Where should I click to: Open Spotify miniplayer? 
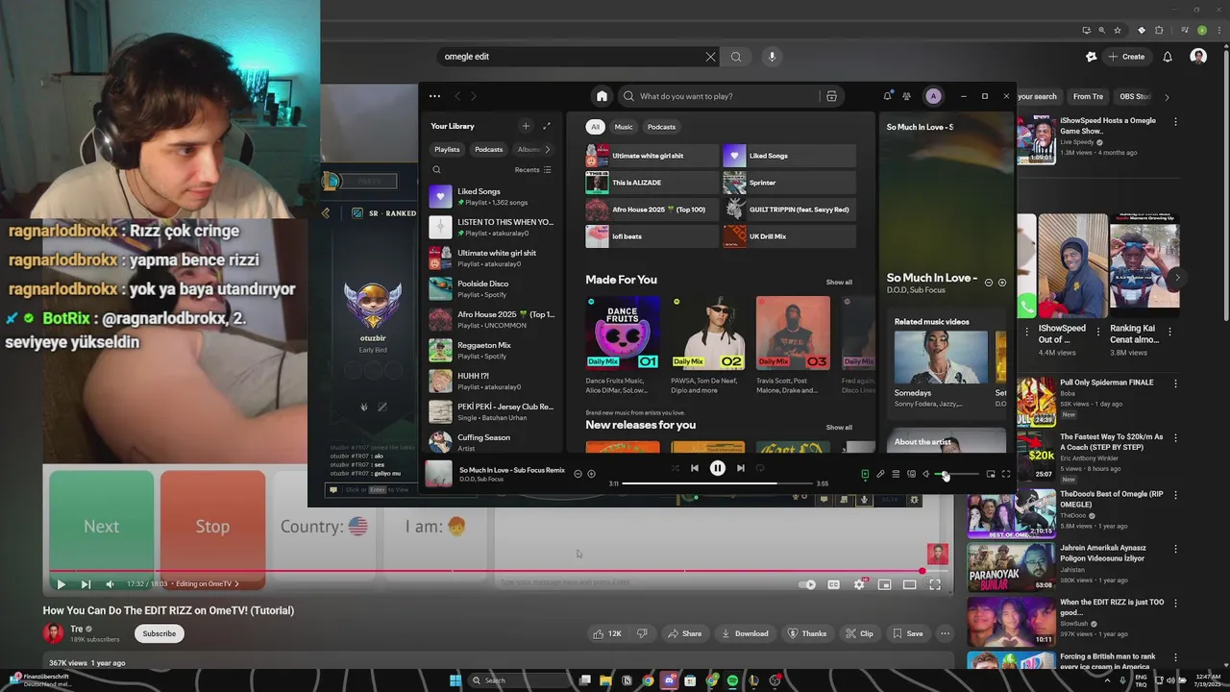(991, 474)
